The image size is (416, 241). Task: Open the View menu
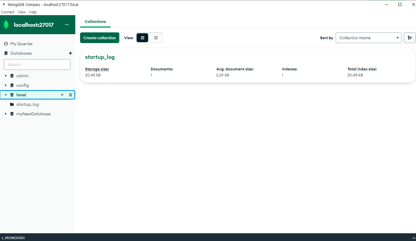coord(22,12)
